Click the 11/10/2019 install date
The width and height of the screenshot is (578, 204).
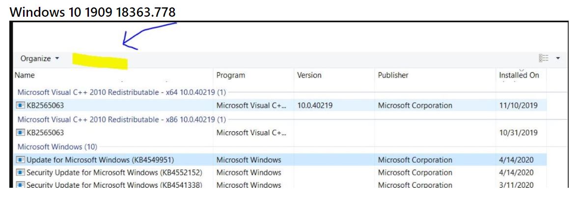pos(518,106)
